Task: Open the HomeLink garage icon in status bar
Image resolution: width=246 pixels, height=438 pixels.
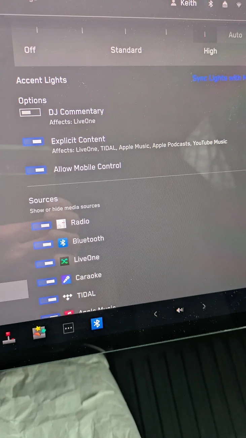Action: coord(225,4)
